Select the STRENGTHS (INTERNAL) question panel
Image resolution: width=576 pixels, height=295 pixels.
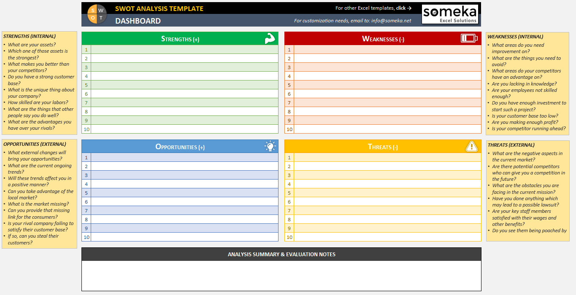coord(39,82)
